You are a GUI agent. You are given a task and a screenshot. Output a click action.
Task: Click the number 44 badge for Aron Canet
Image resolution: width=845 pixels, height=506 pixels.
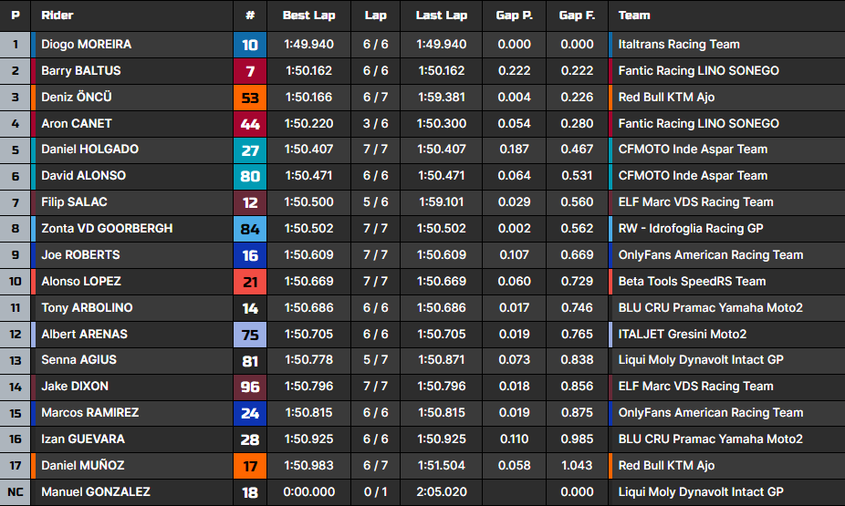[x=250, y=124]
